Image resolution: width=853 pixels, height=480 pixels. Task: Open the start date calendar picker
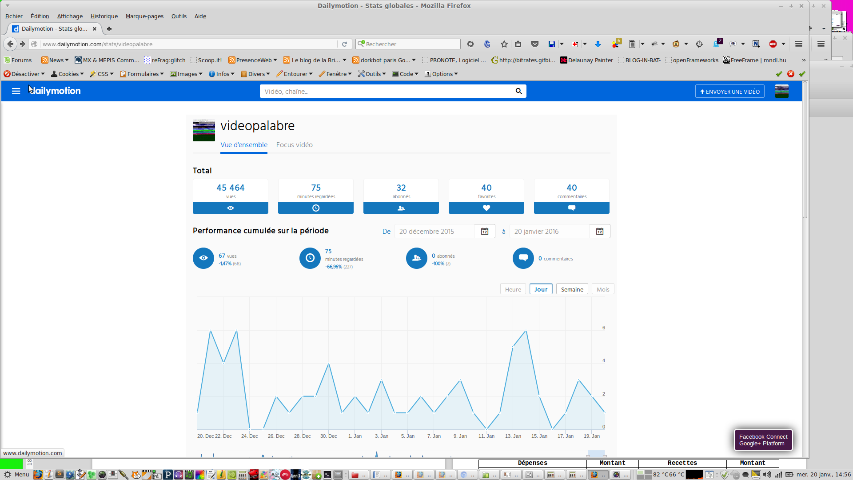click(x=484, y=231)
